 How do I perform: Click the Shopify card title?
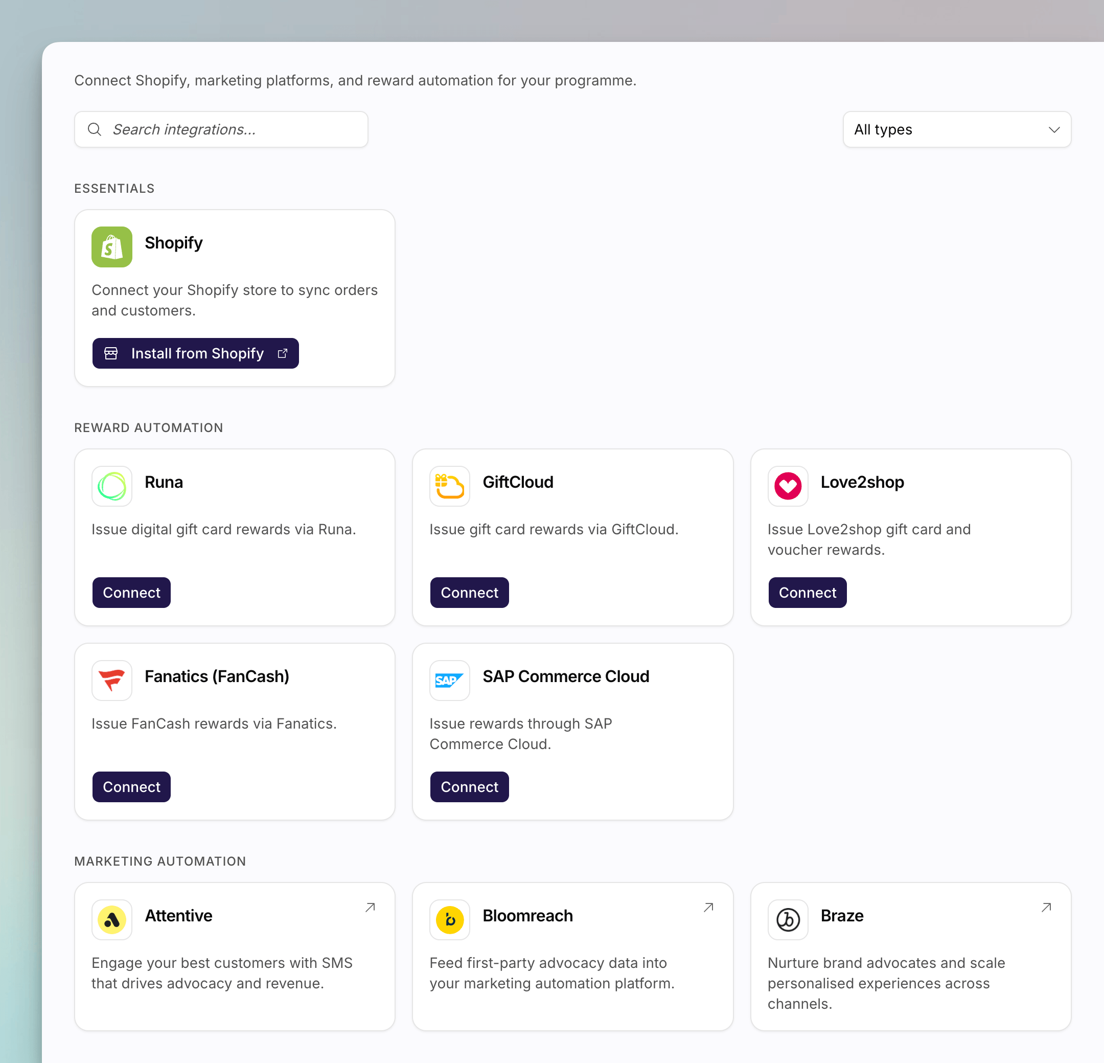(173, 243)
